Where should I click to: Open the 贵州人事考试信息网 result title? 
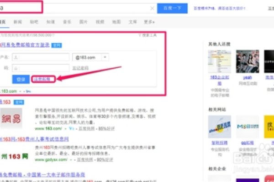(x=34, y=139)
